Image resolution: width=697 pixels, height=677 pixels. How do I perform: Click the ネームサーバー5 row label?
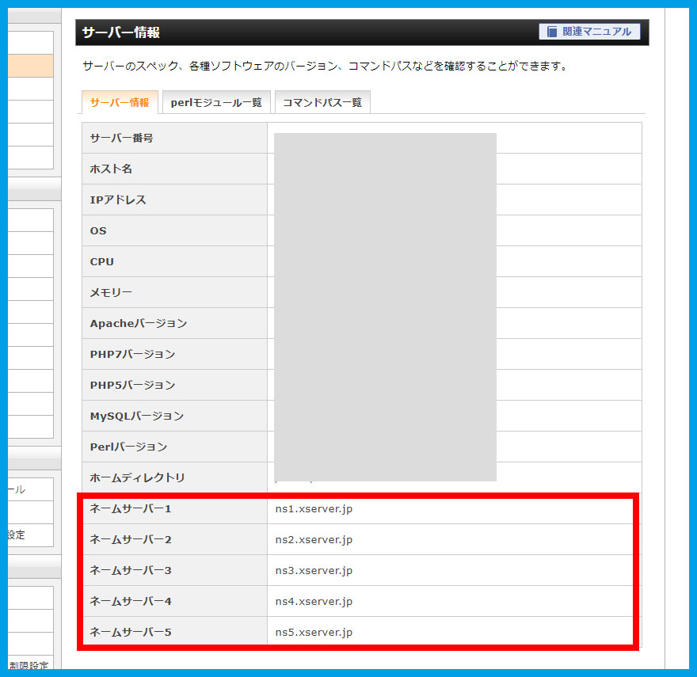tap(131, 632)
